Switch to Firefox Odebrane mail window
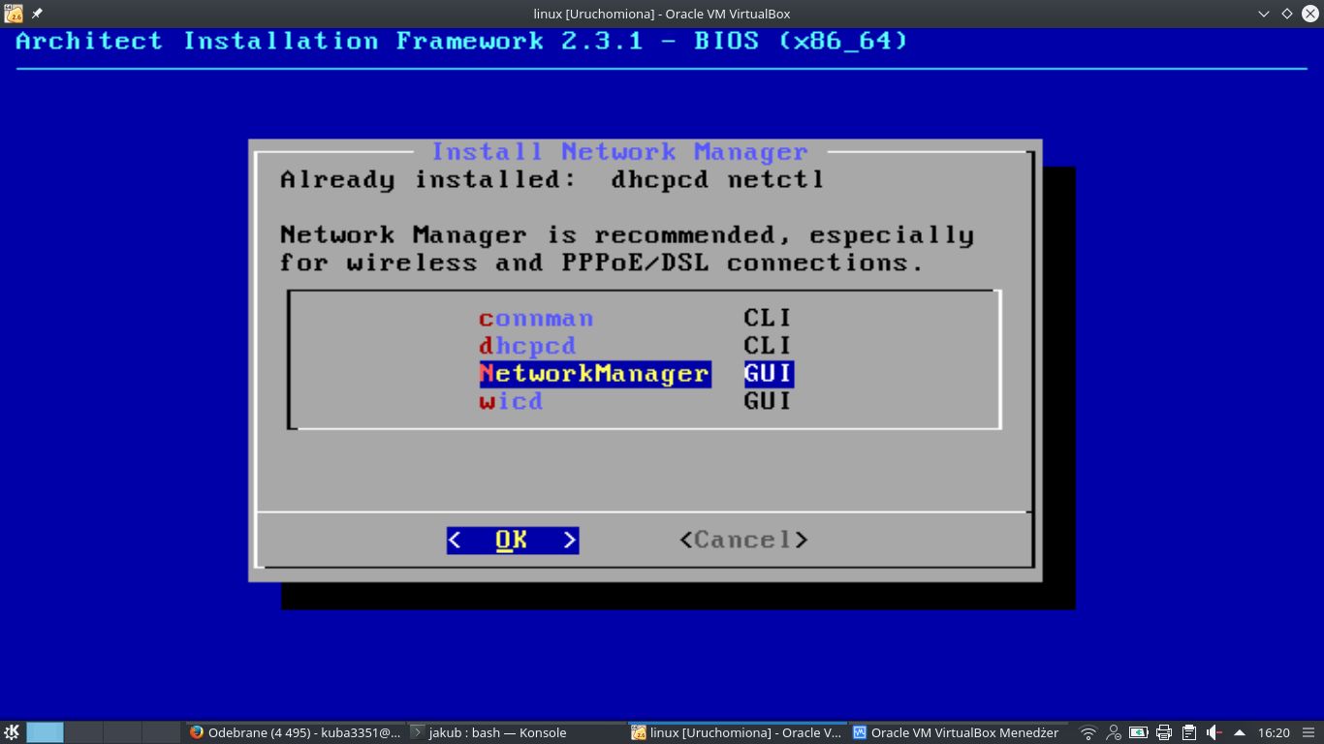 click(294, 732)
